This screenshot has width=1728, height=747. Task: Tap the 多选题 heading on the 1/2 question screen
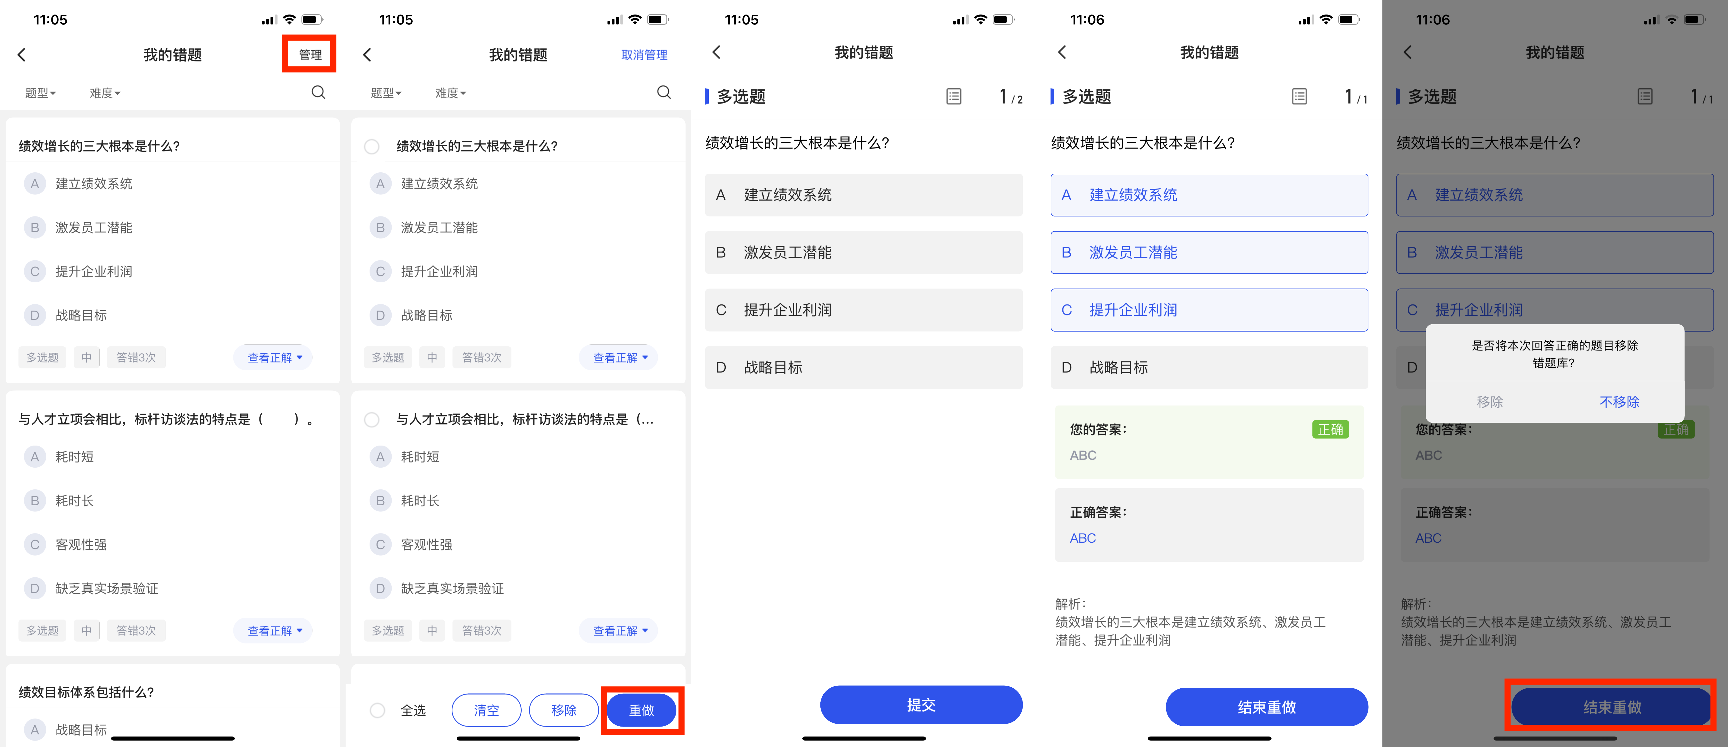[741, 97]
